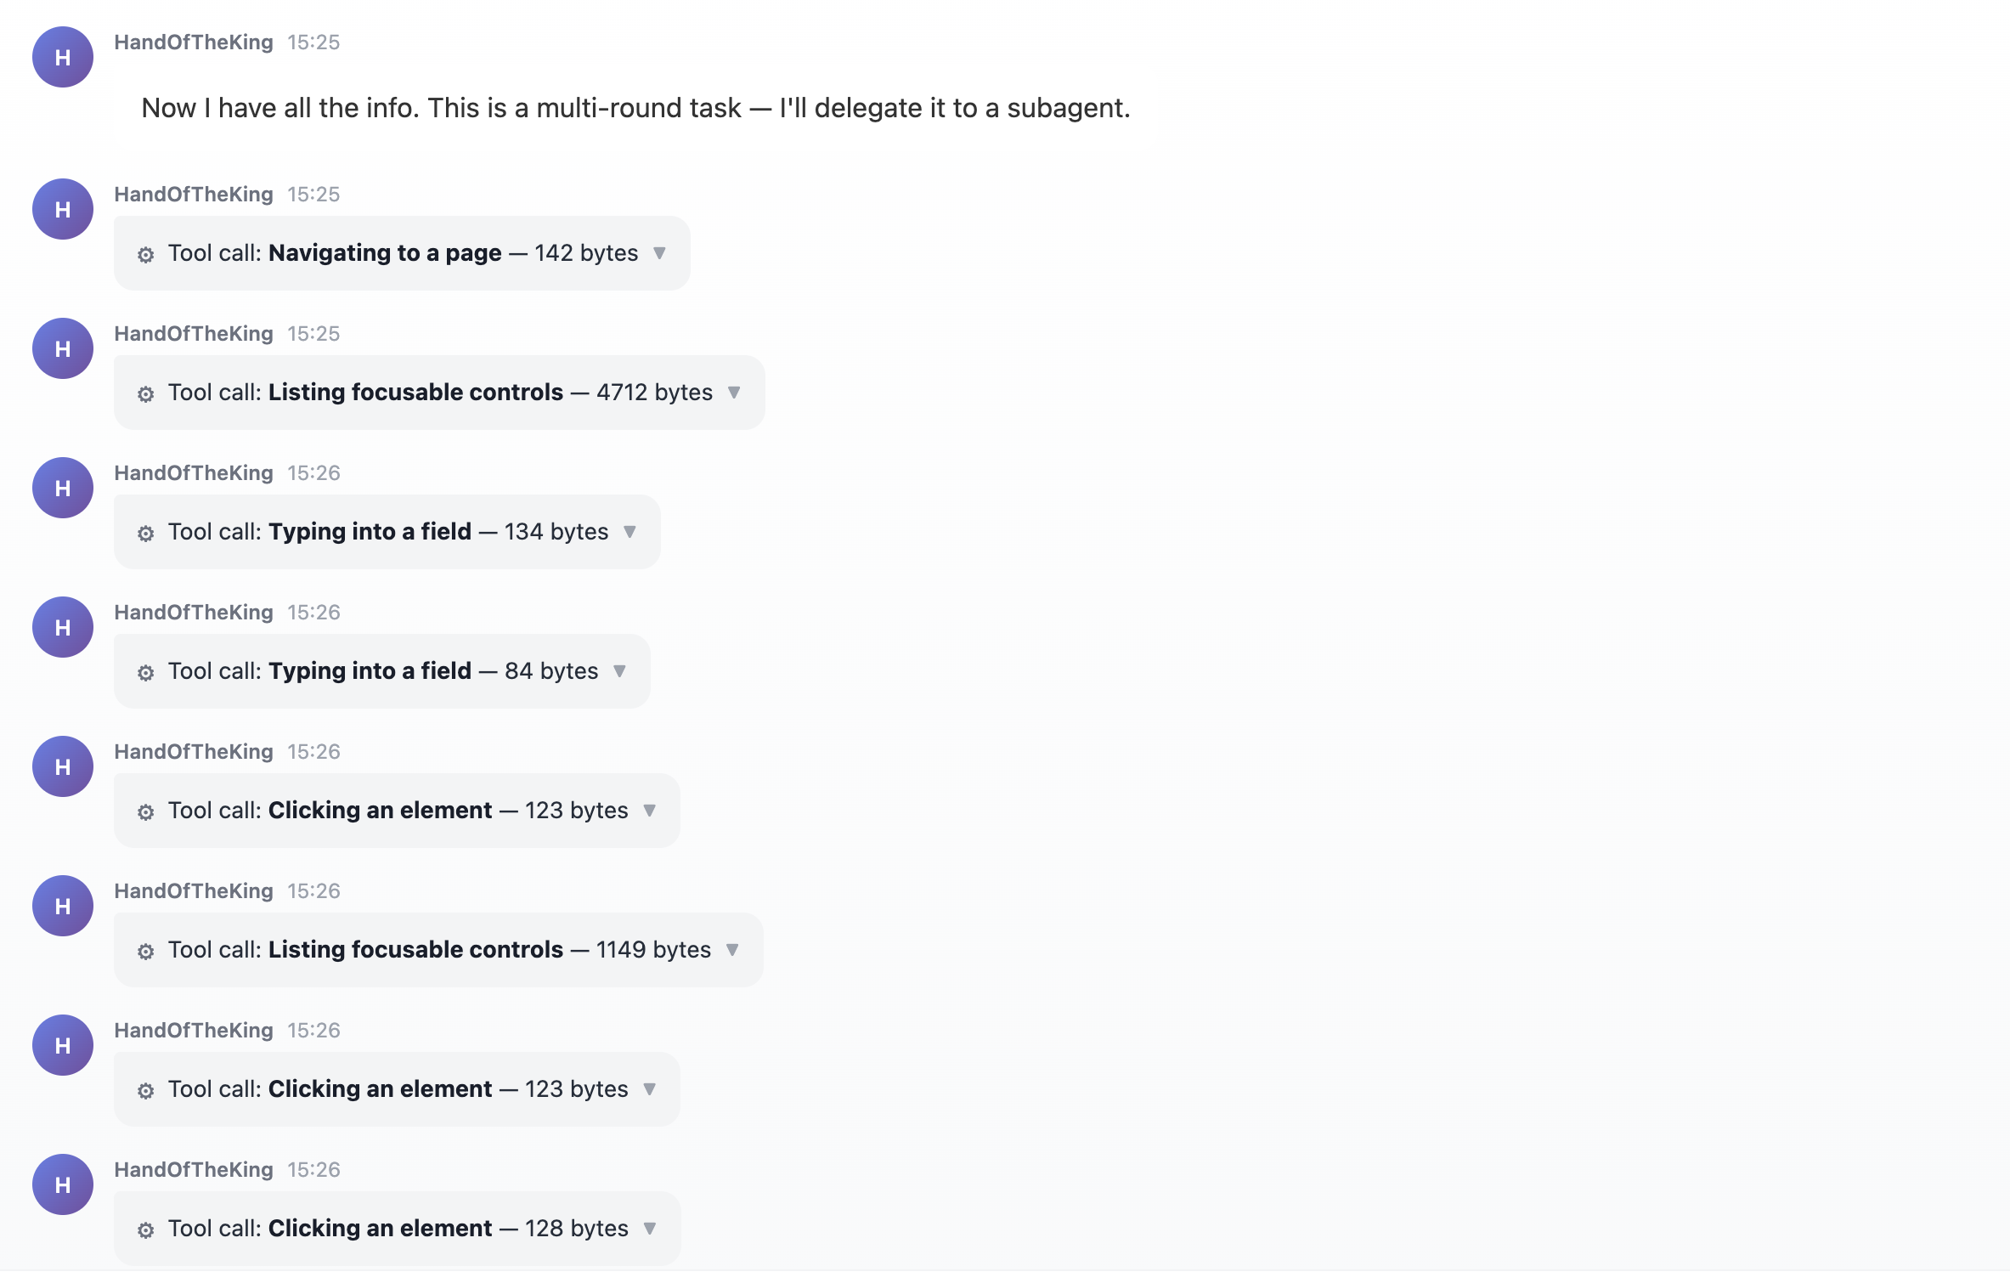
Task: Click gear icon on 84 bytes tool call
Action: (x=145, y=673)
